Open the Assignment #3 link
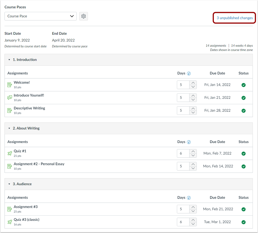 (x=26, y=207)
